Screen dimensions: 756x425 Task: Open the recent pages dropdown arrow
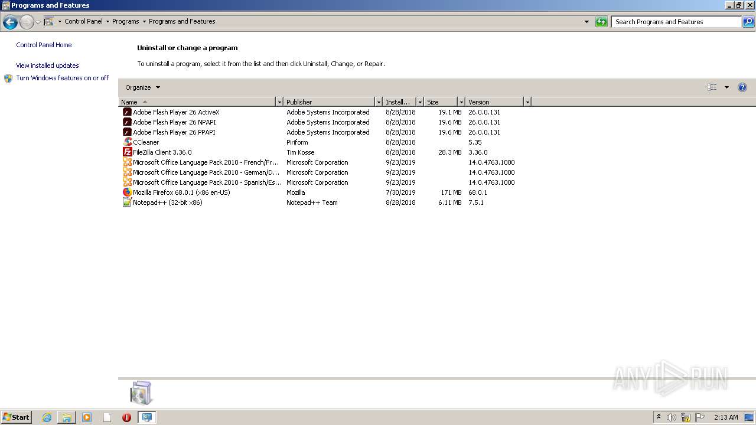(38, 22)
